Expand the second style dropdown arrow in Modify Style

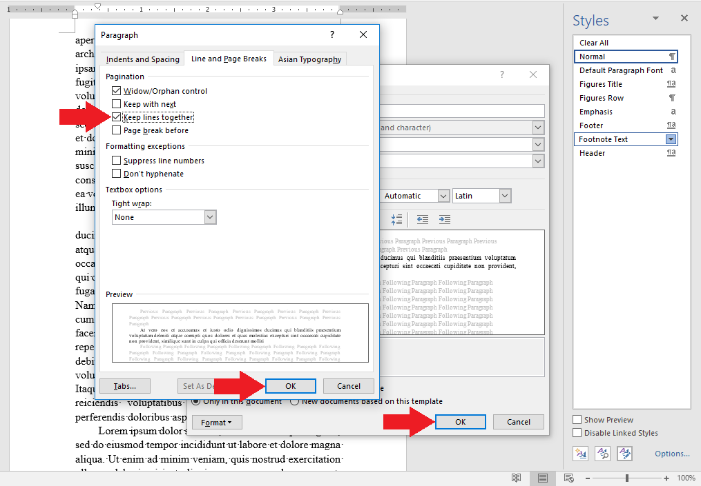coord(538,145)
